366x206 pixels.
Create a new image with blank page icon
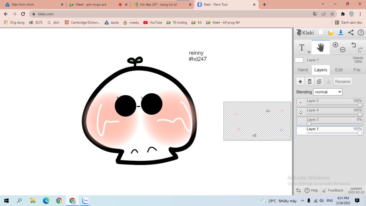coord(321,33)
